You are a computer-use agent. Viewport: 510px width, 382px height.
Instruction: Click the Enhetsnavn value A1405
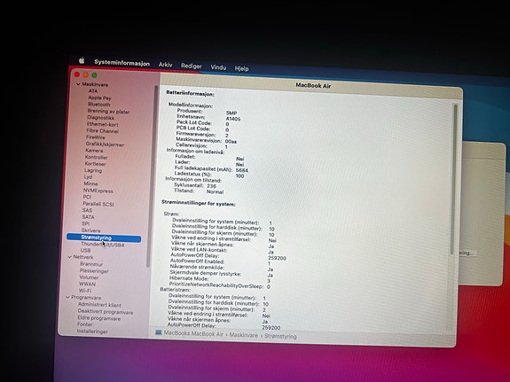click(x=233, y=119)
